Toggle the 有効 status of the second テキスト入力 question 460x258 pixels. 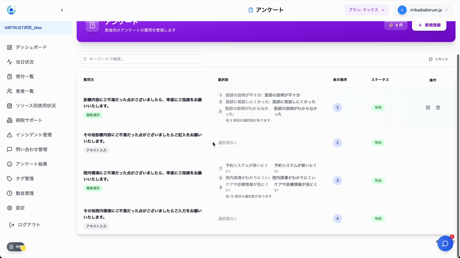click(x=378, y=143)
